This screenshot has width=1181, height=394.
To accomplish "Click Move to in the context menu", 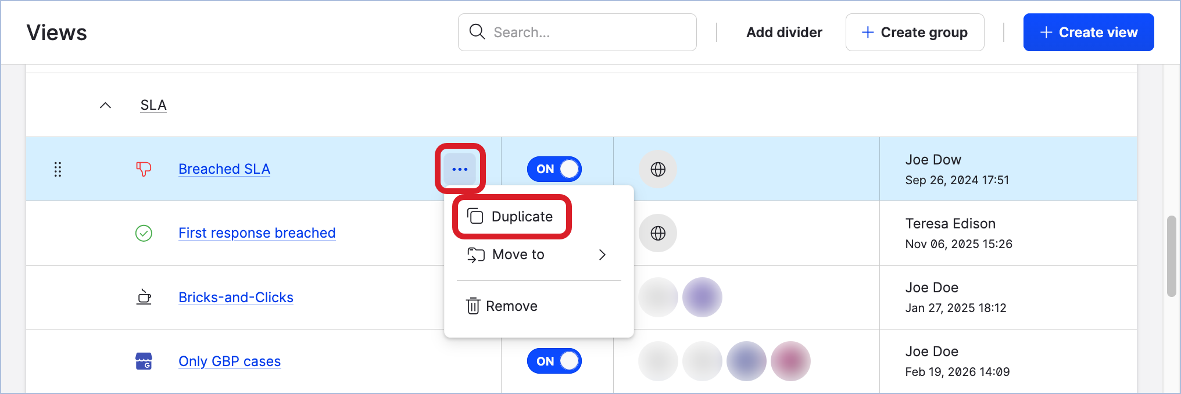I will (x=517, y=255).
